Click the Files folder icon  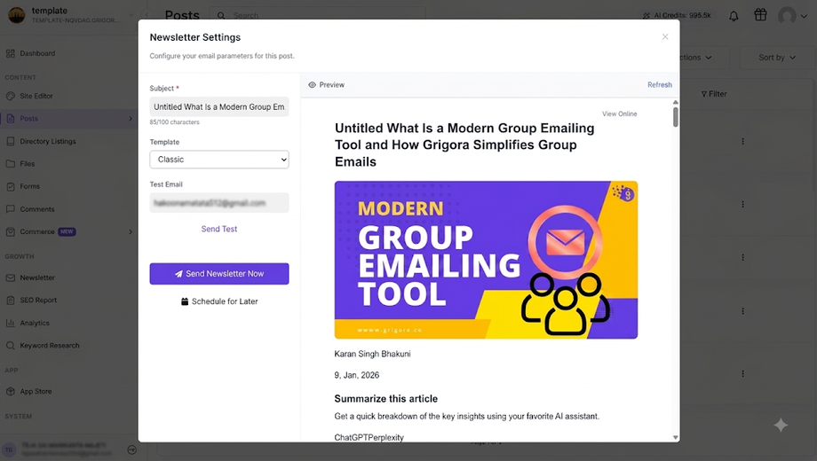point(11,164)
